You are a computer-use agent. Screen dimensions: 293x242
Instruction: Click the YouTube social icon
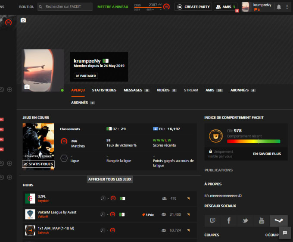(262, 221)
